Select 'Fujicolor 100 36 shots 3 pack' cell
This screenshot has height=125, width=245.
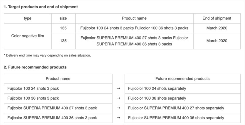click(58, 98)
